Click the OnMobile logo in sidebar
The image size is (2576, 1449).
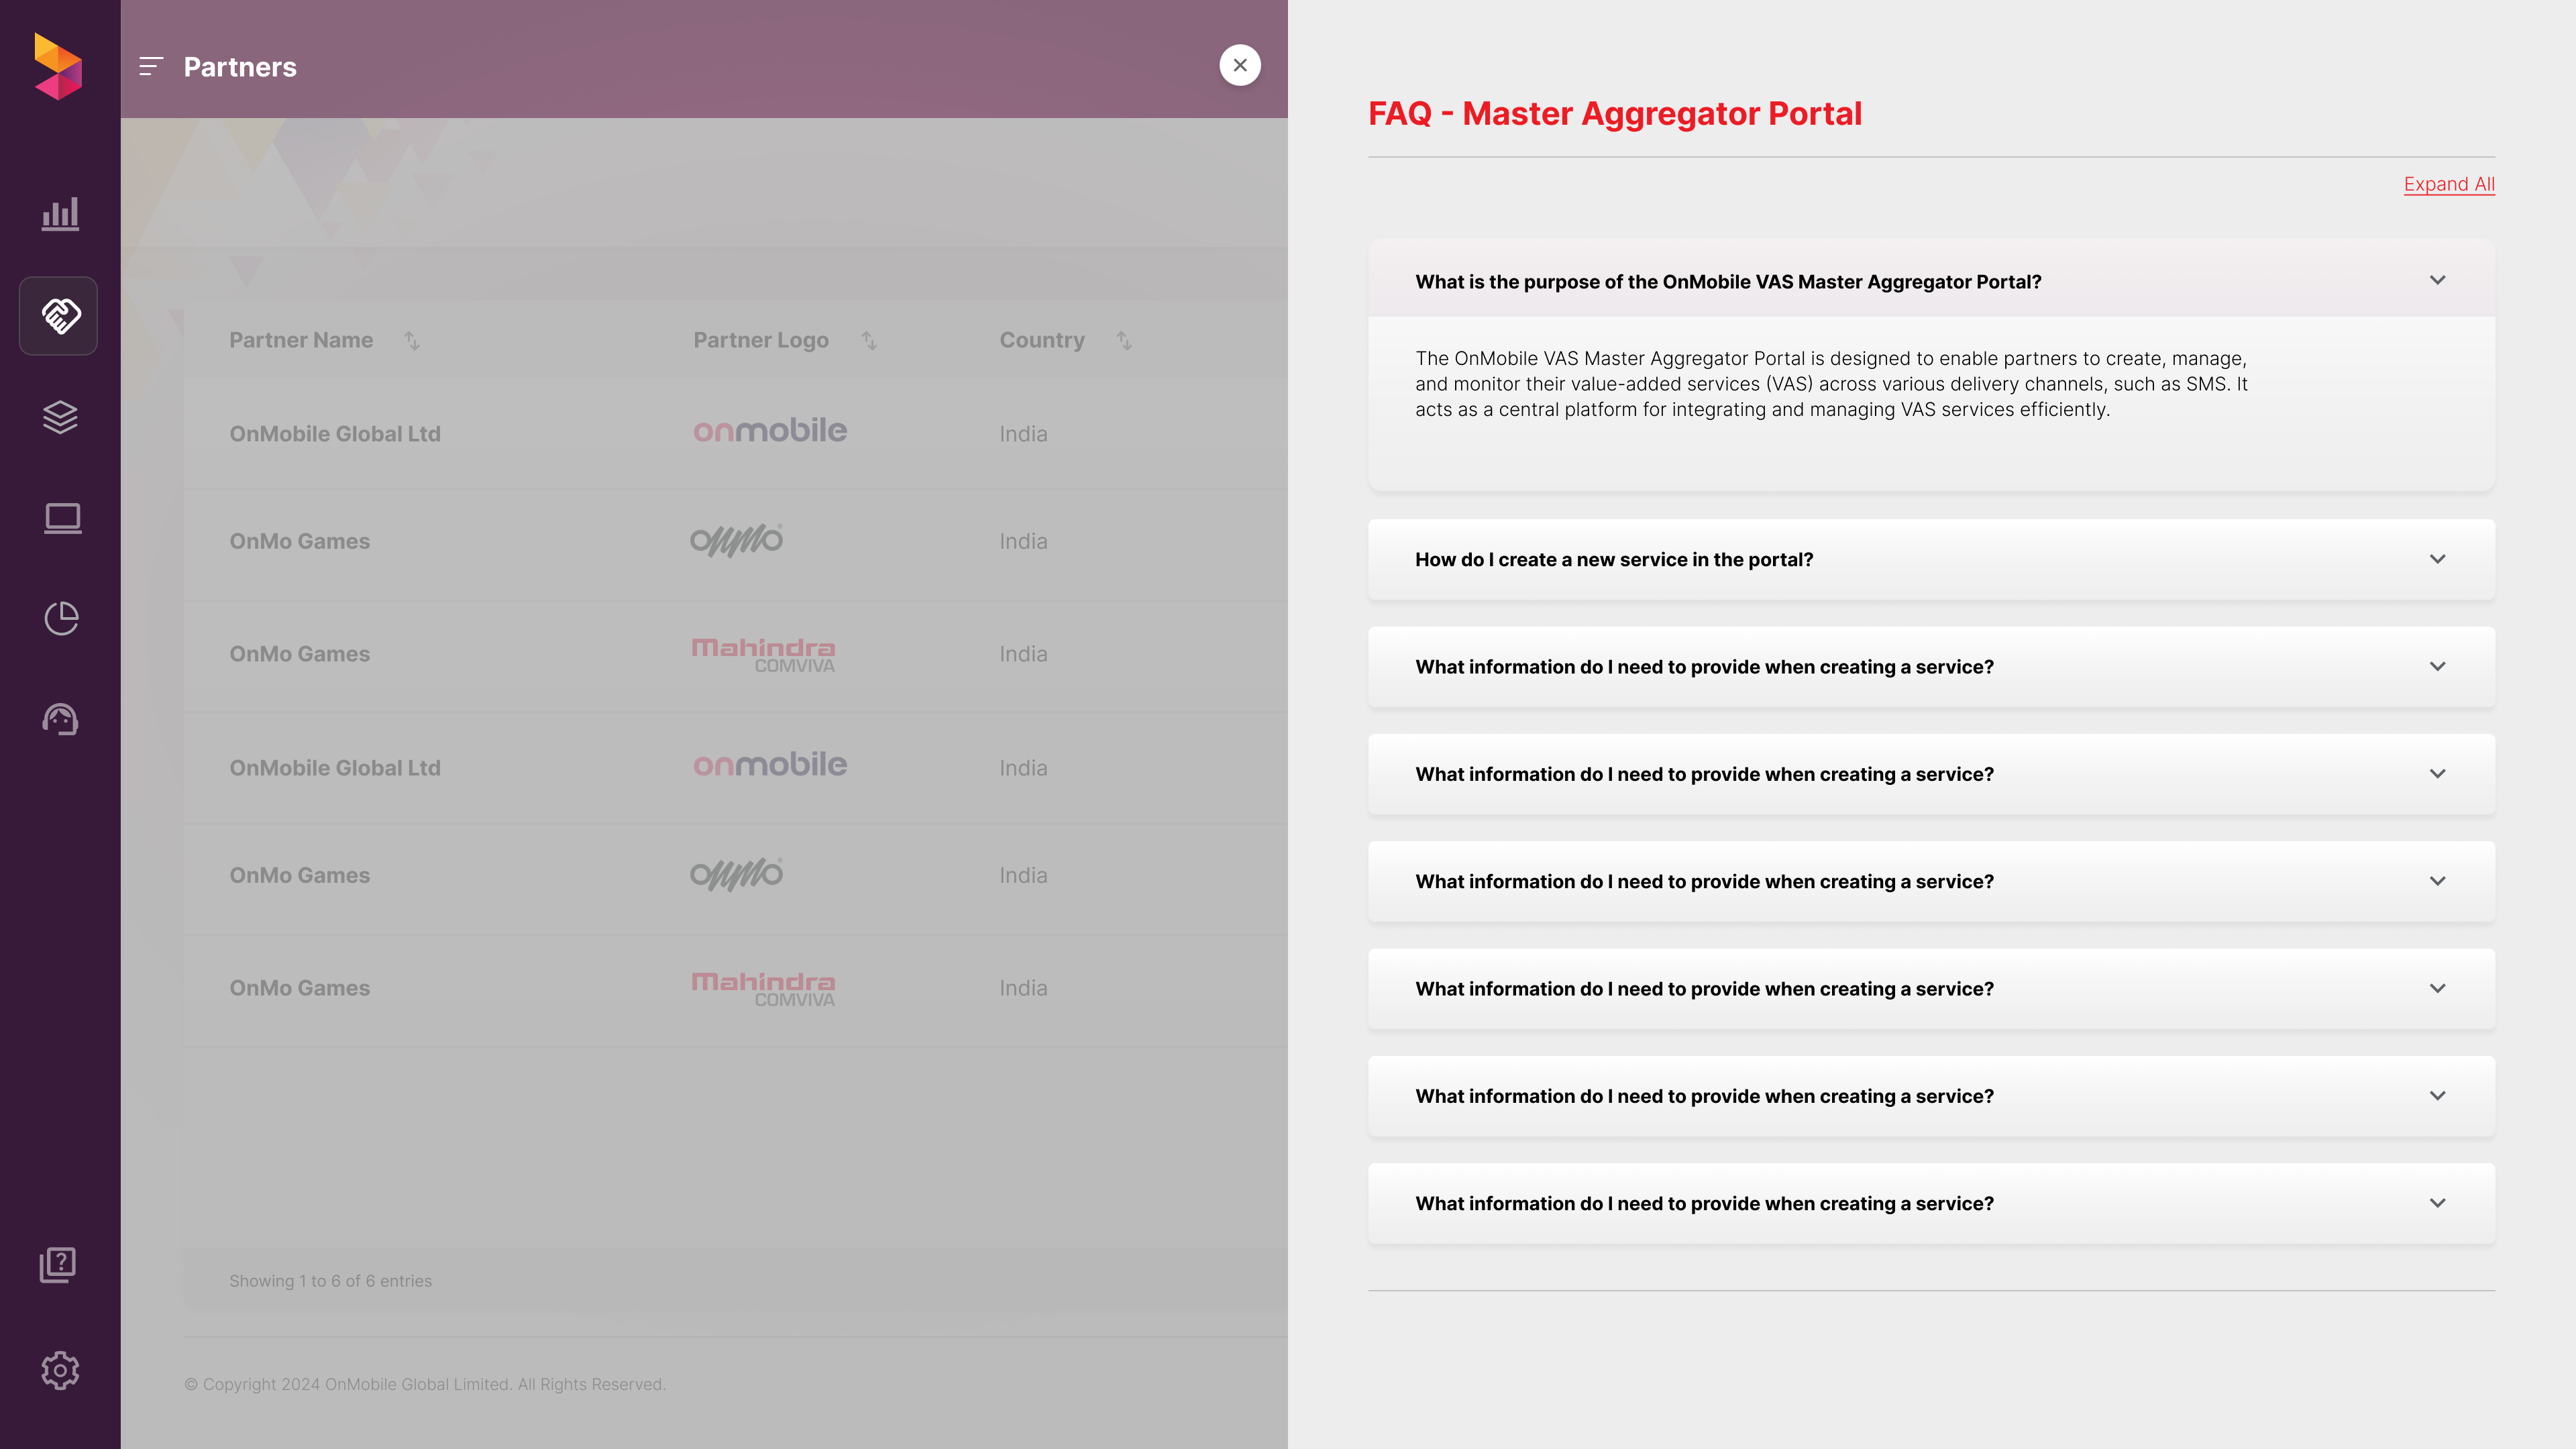(x=58, y=66)
